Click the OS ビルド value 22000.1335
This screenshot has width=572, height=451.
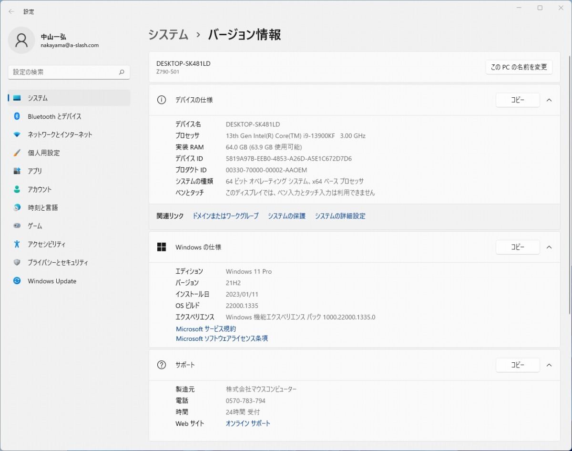tap(242, 306)
